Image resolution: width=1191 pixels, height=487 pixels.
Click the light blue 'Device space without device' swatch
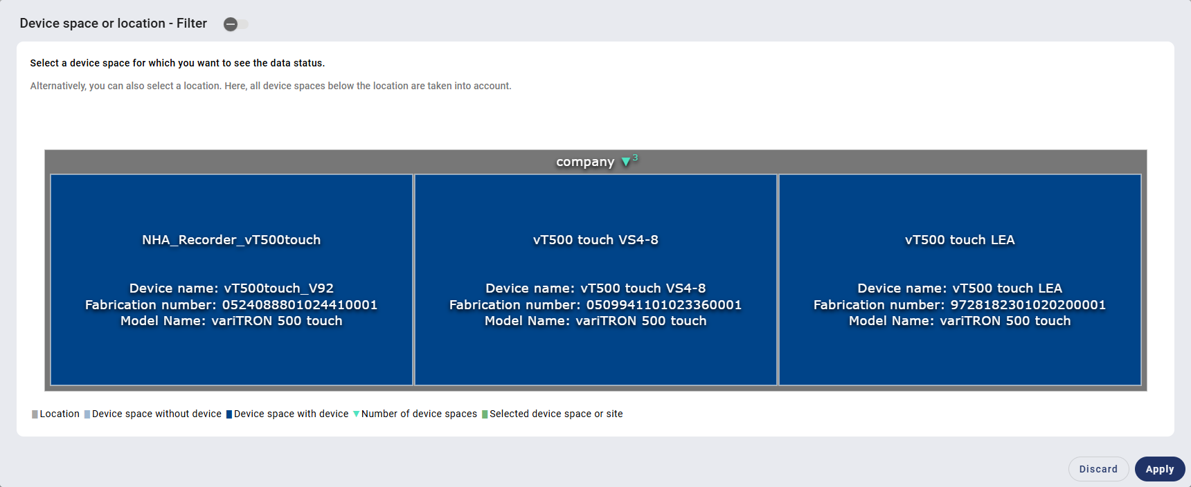[87, 414]
